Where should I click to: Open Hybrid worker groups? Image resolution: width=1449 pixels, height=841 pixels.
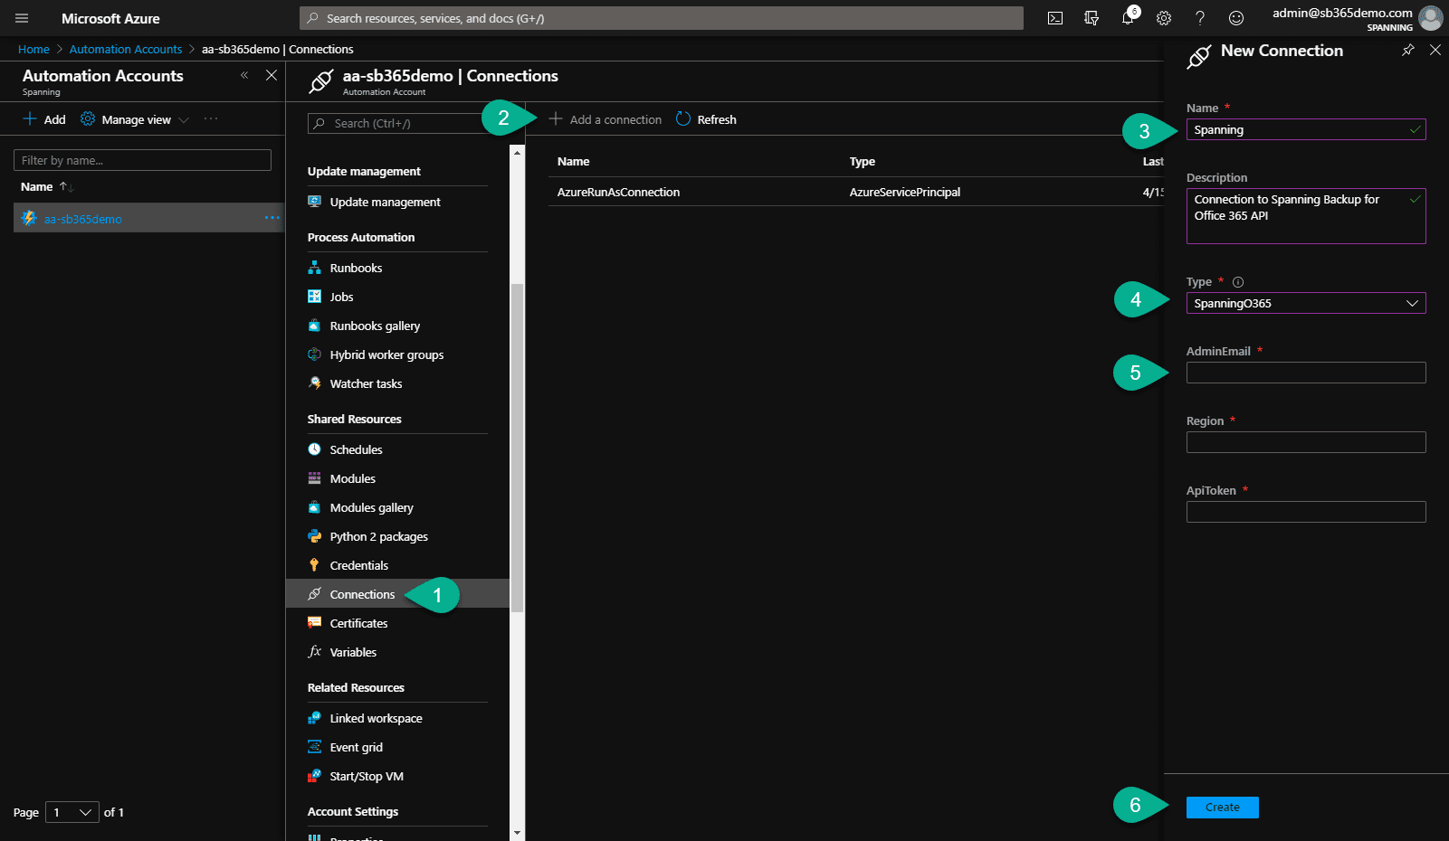386,354
